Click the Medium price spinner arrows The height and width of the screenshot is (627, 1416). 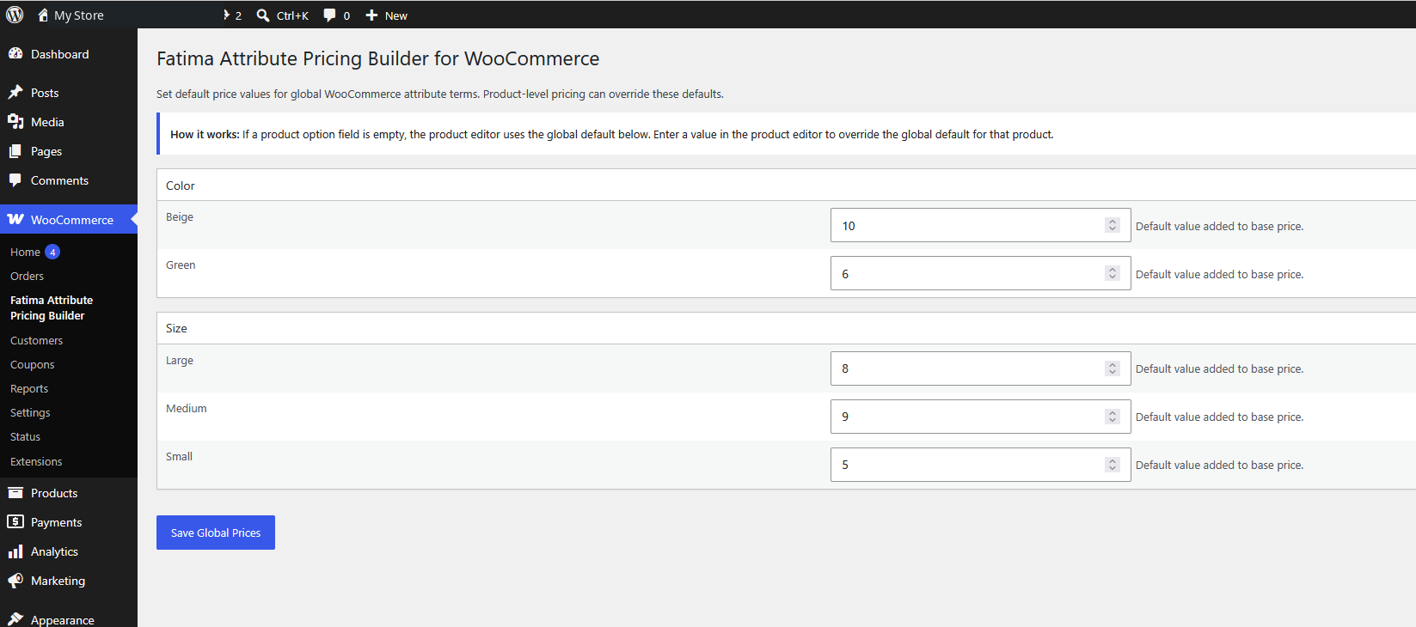pyautogui.click(x=1113, y=417)
